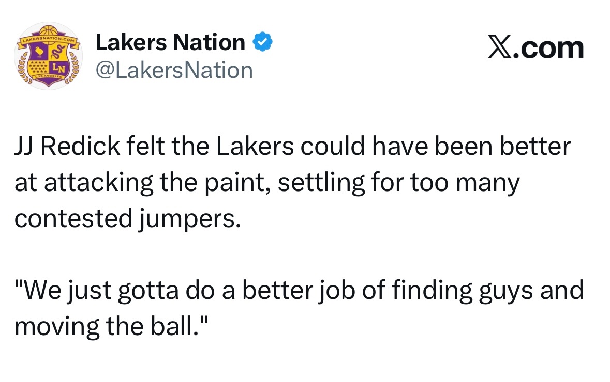610x382 pixels.
Task: Click the basketball atop the crest logo
Action: (x=49, y=31)
